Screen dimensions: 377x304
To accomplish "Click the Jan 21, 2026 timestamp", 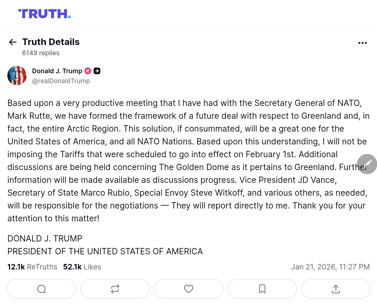I will [x=330, y=267].
